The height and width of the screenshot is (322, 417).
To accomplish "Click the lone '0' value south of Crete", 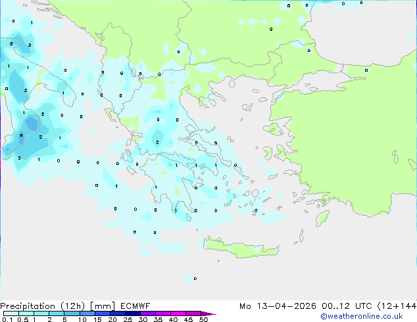I will click(x=195, y=279).
